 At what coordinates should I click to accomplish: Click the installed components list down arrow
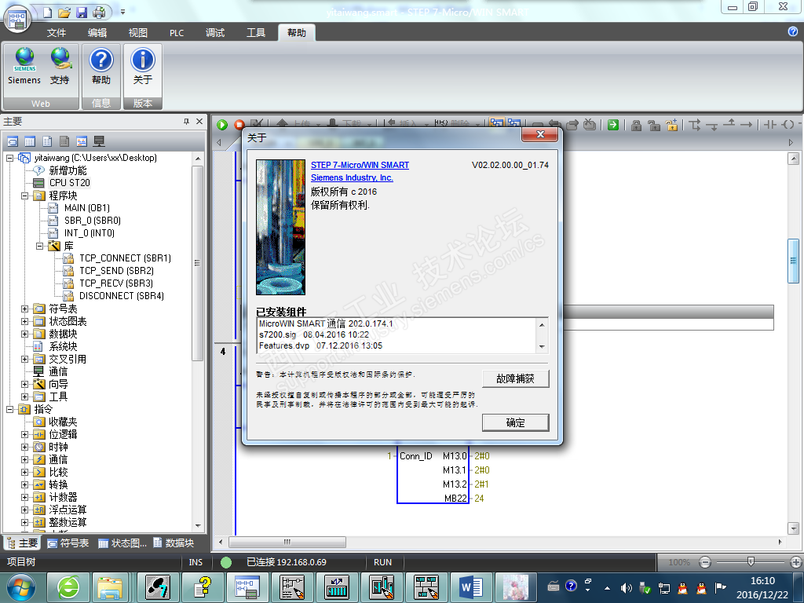tap(542, 347)
